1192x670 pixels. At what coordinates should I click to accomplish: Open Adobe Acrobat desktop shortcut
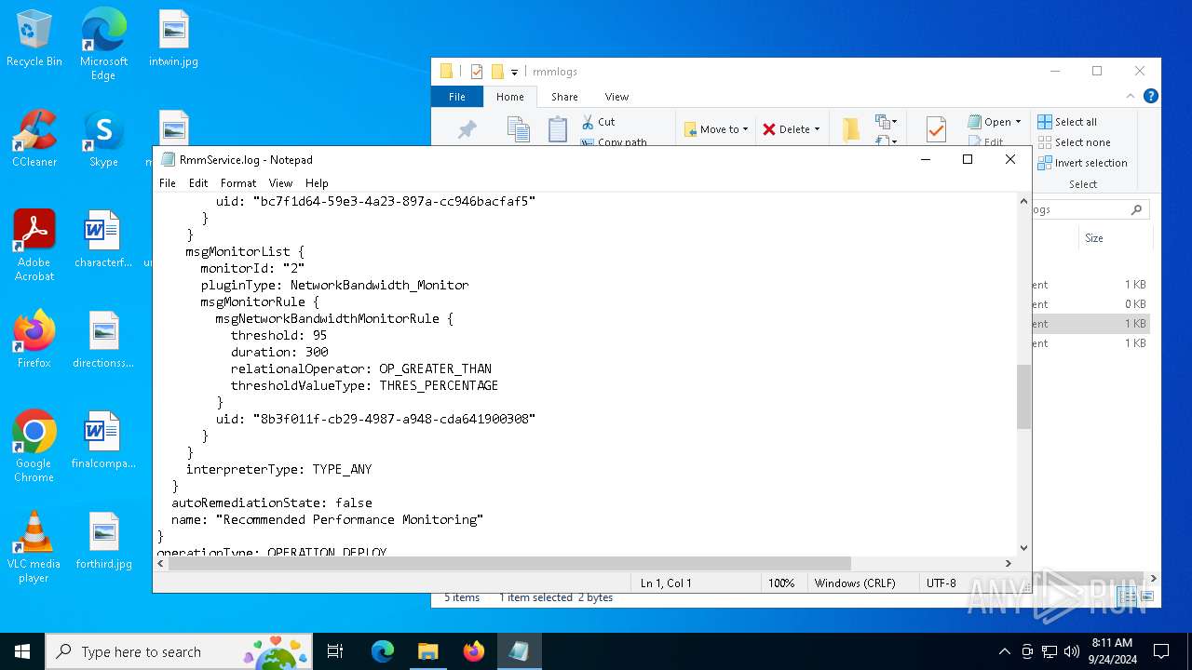coord(34,246)
